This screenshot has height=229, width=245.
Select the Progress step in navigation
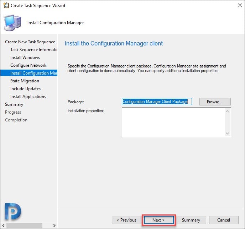(x=13, y=112)
